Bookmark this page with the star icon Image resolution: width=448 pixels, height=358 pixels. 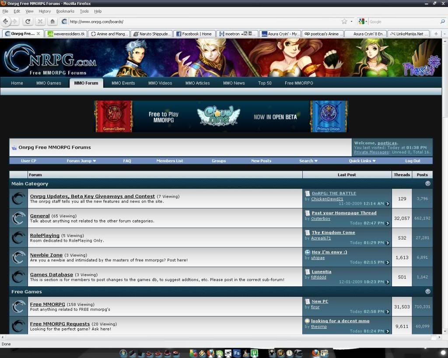coord(344,21)
